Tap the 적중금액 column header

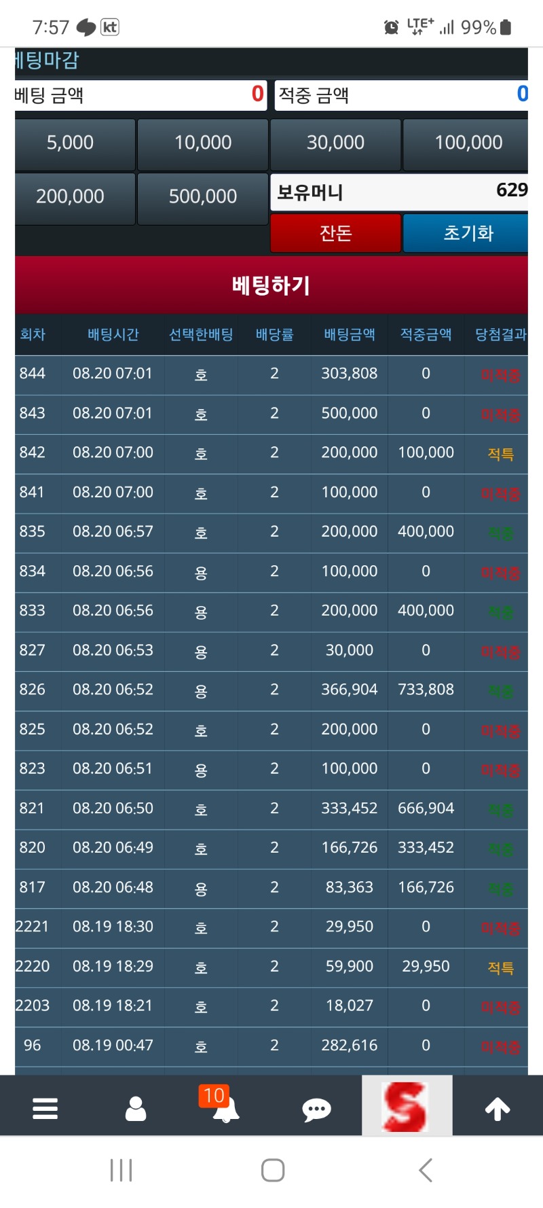point(426,334)
